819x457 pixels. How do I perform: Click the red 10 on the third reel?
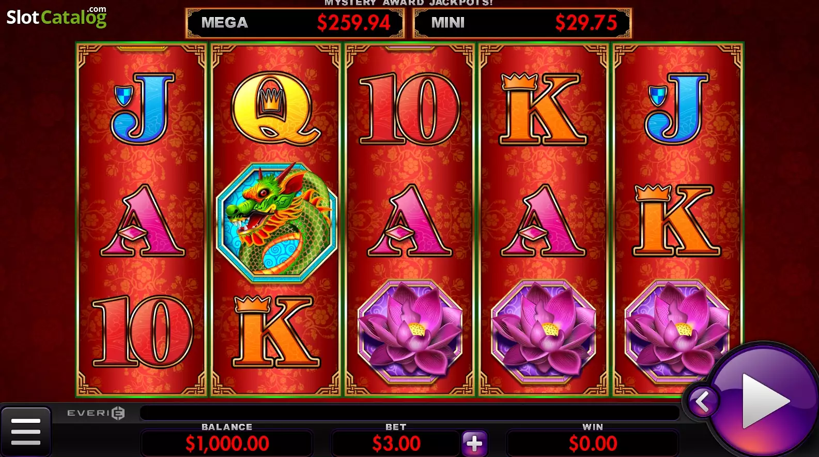click(x=409, y=109)
